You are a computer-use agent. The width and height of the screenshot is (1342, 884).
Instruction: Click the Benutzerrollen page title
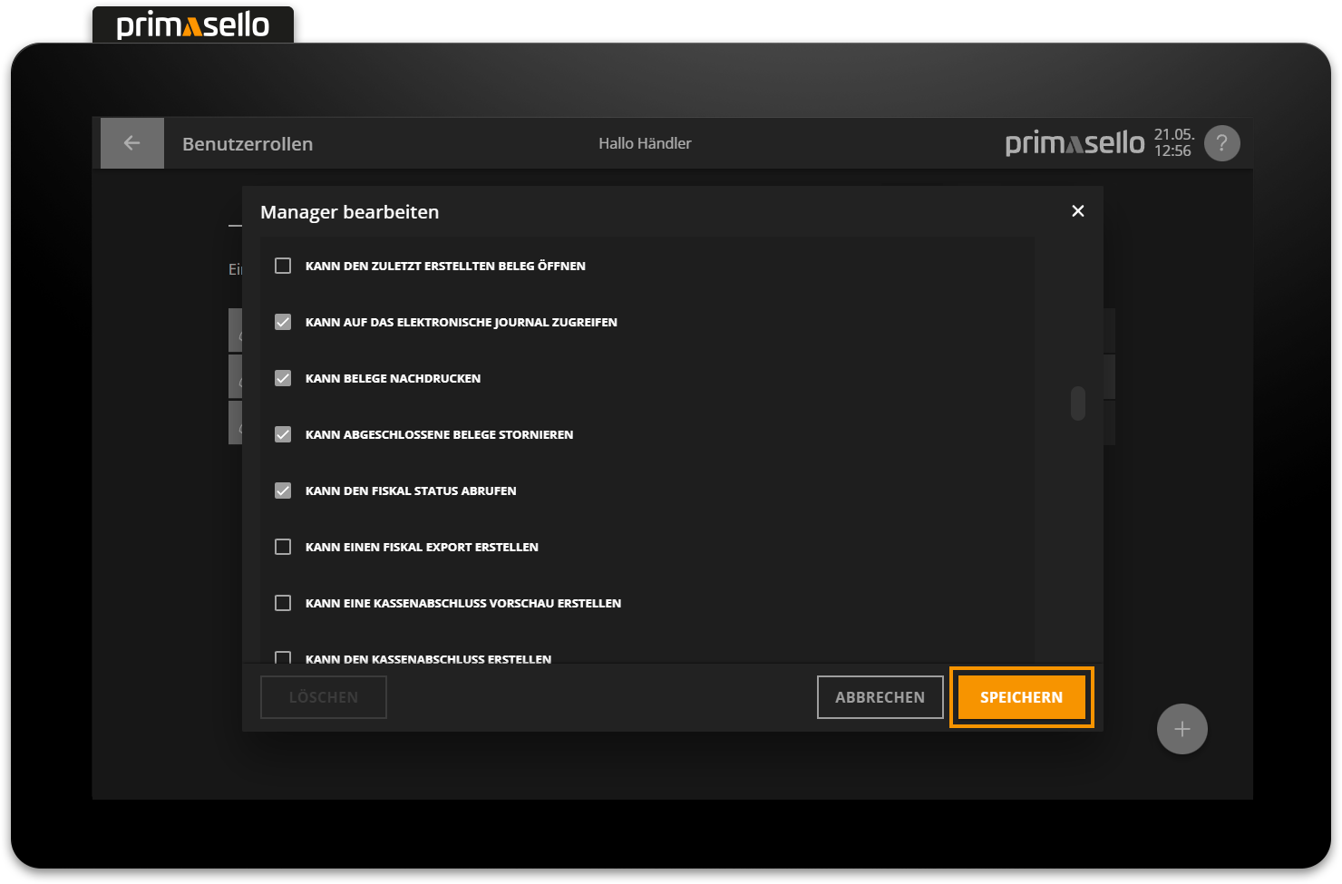click(248, 144)
